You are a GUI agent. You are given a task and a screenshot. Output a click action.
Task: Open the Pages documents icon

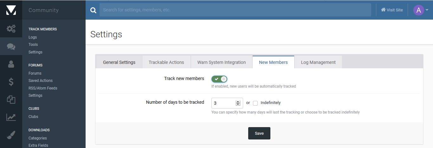tap(11, 100)
